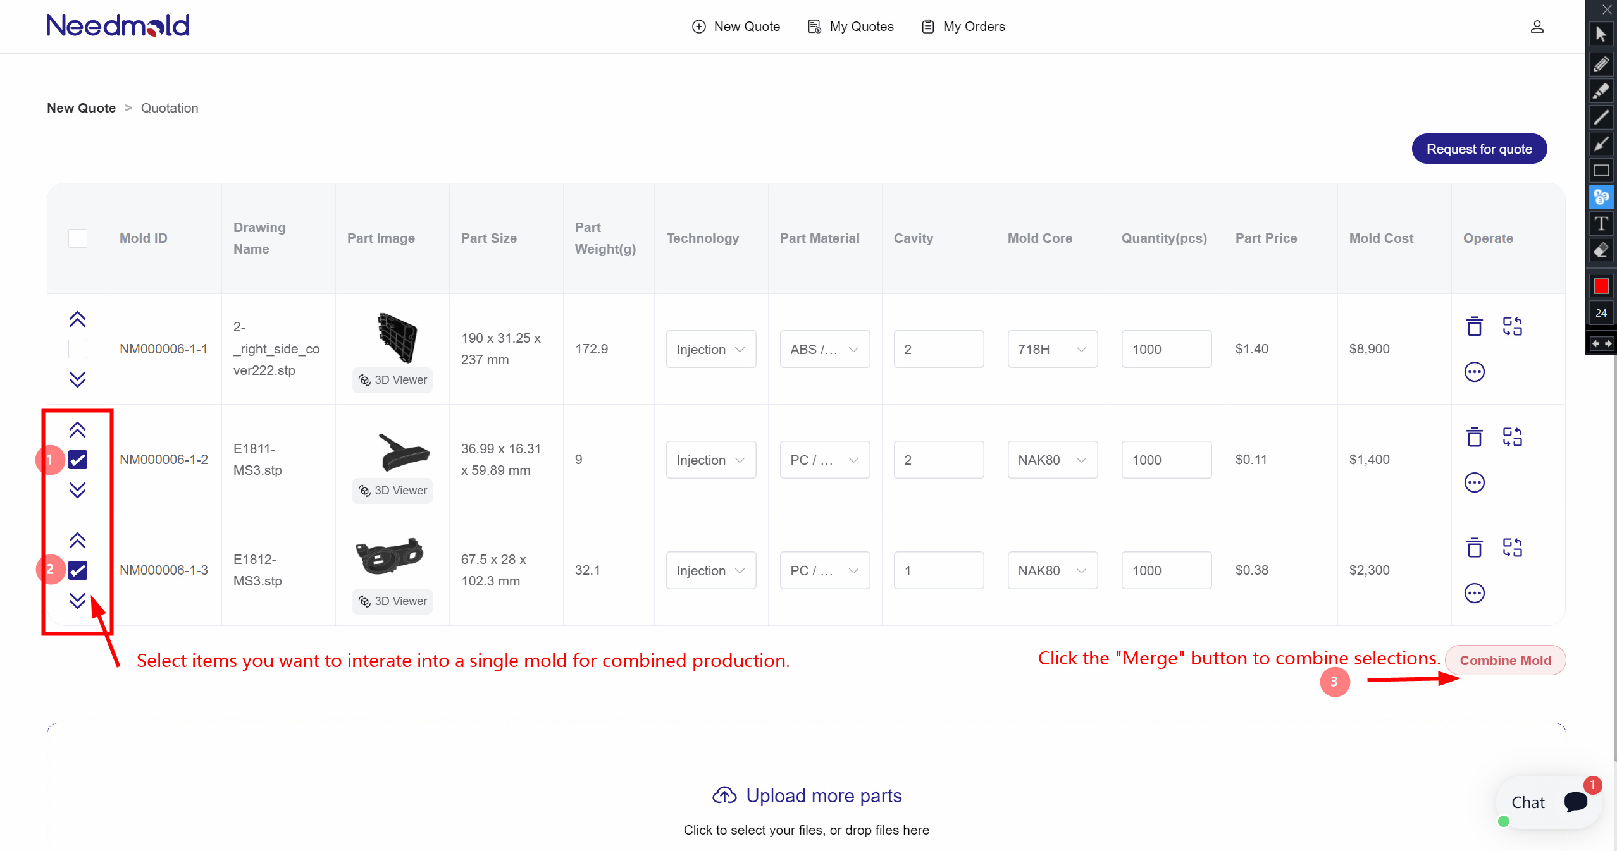The height and width of the screenshot is (851, 1617).
Task: Open the user account profile icon
Action: 1537,27
